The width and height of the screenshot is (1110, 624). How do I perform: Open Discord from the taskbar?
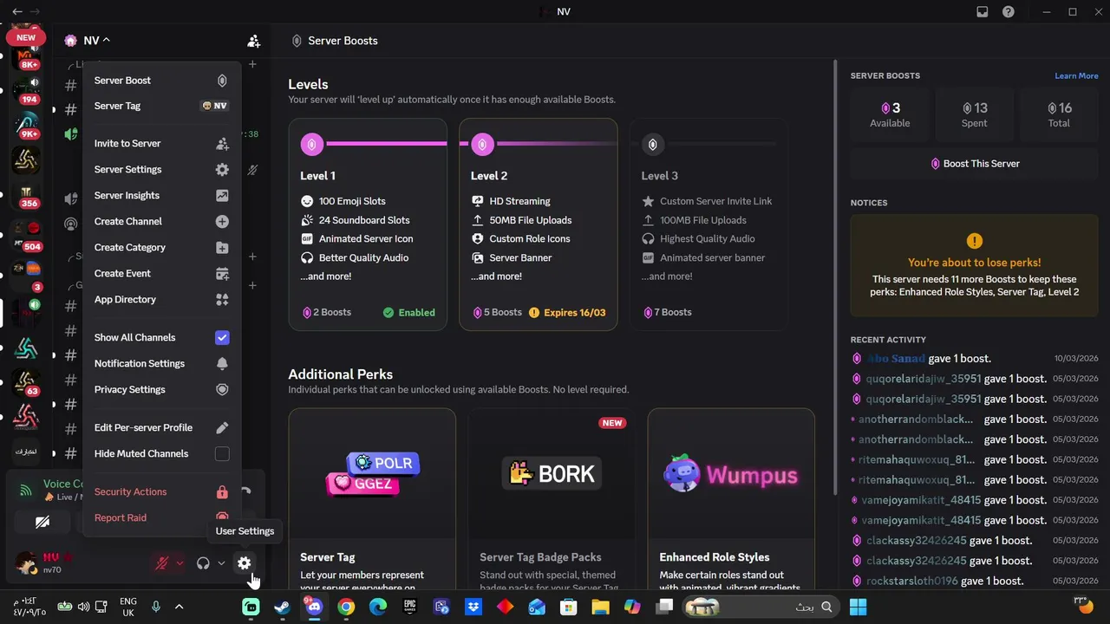(314, 608)
